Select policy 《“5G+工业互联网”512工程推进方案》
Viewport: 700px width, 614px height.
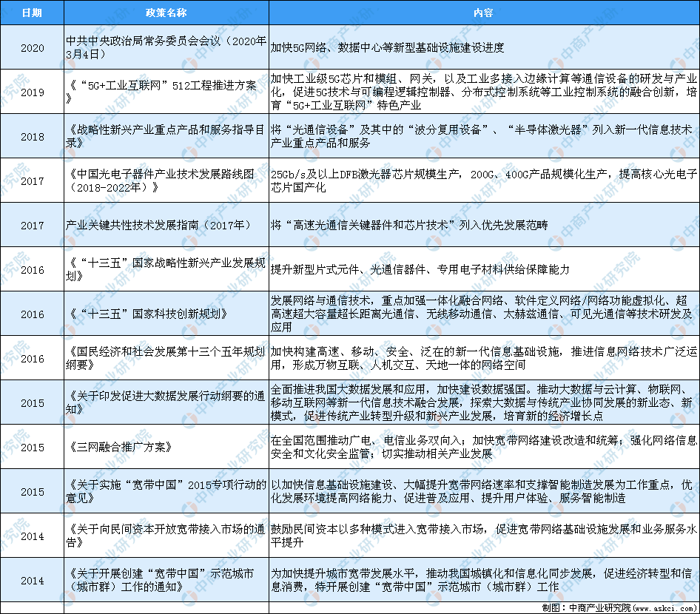[x=166, y=92]
